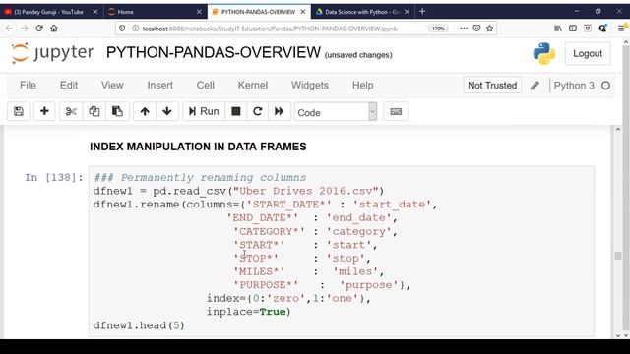Open the browser Library icon
The image size is (630, 354).
[x=558, y=29]
